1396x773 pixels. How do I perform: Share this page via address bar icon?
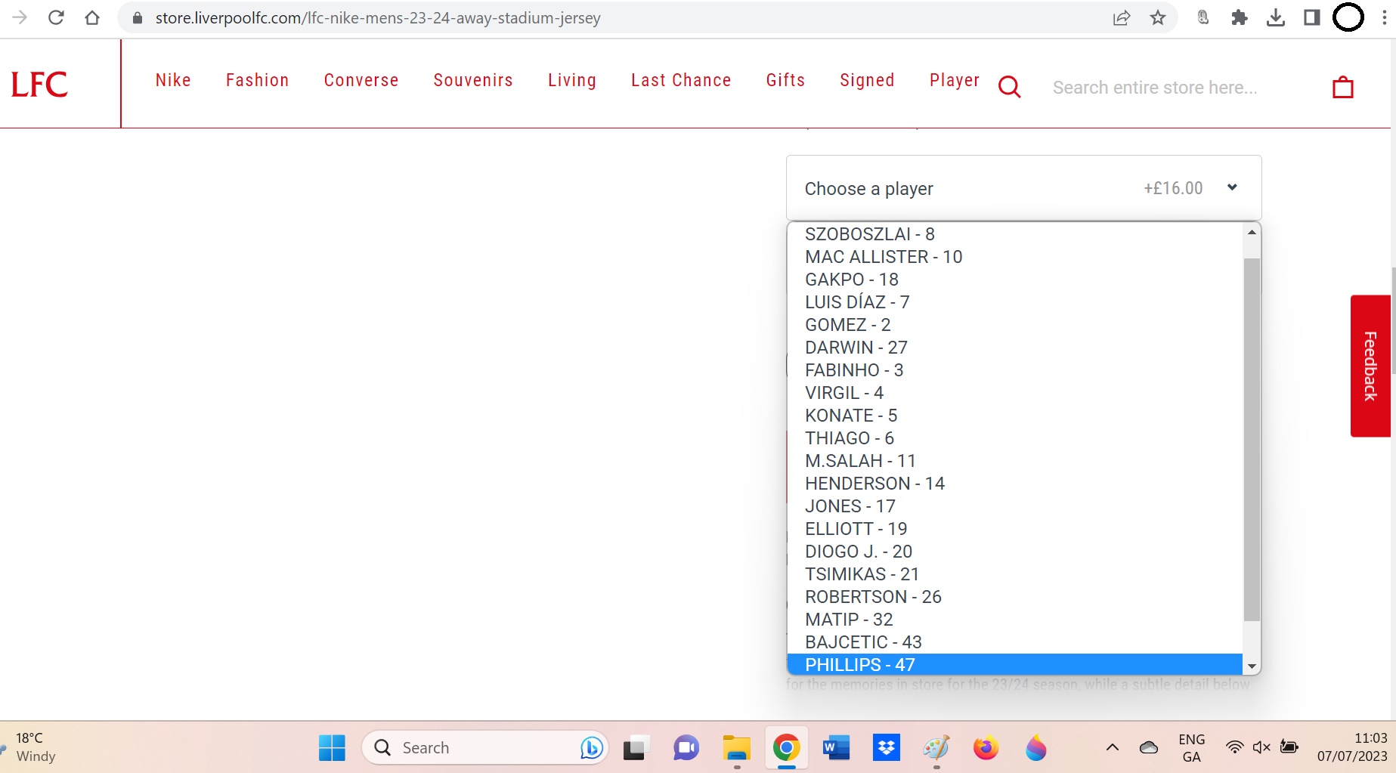pos(1122,17)
